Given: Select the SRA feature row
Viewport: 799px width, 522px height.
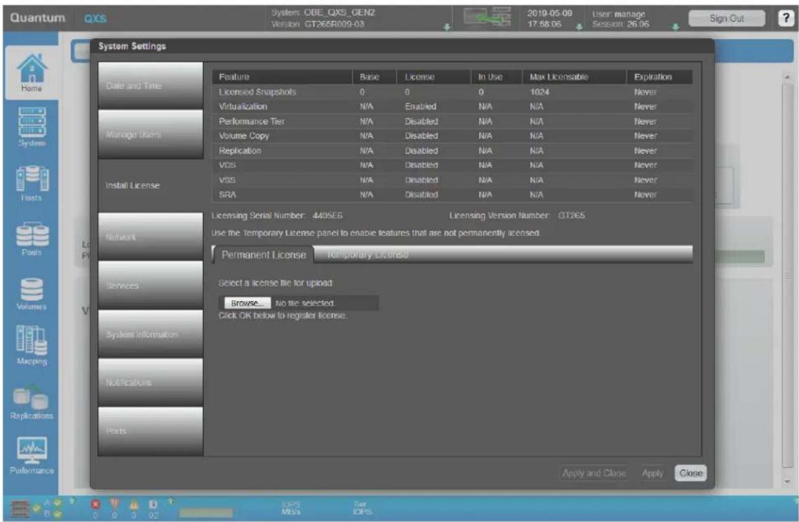Looking at the screenshot, I should tap(452, 194).
